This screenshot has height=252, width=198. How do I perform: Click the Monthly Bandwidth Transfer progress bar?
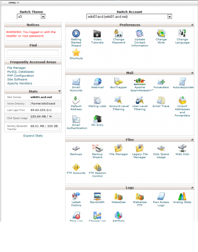click(45, 129)
